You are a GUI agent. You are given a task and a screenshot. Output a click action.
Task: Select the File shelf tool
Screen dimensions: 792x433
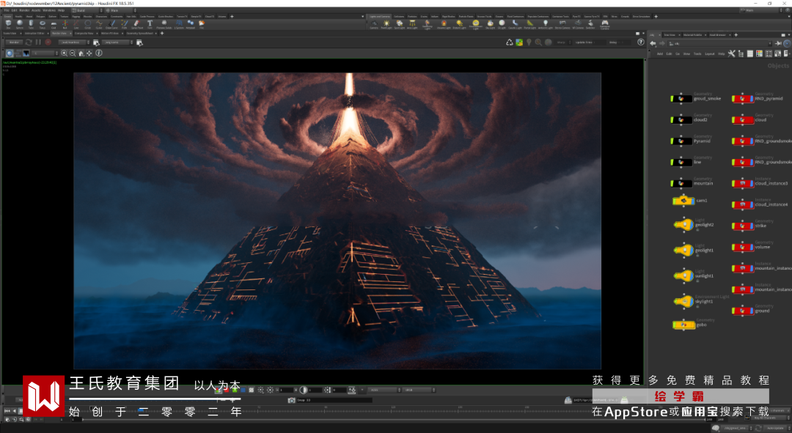point(202,23)
